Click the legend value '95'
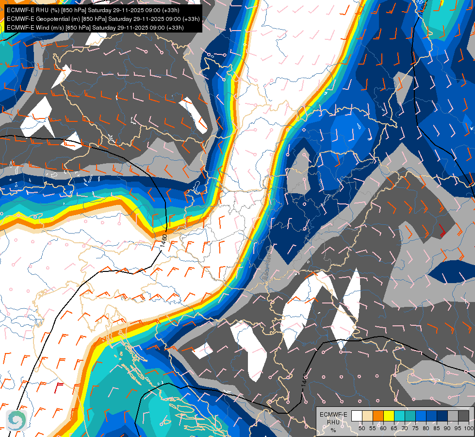Image resolution: width=475 pixels, height=437 pixels. click(x=458, y=428)
